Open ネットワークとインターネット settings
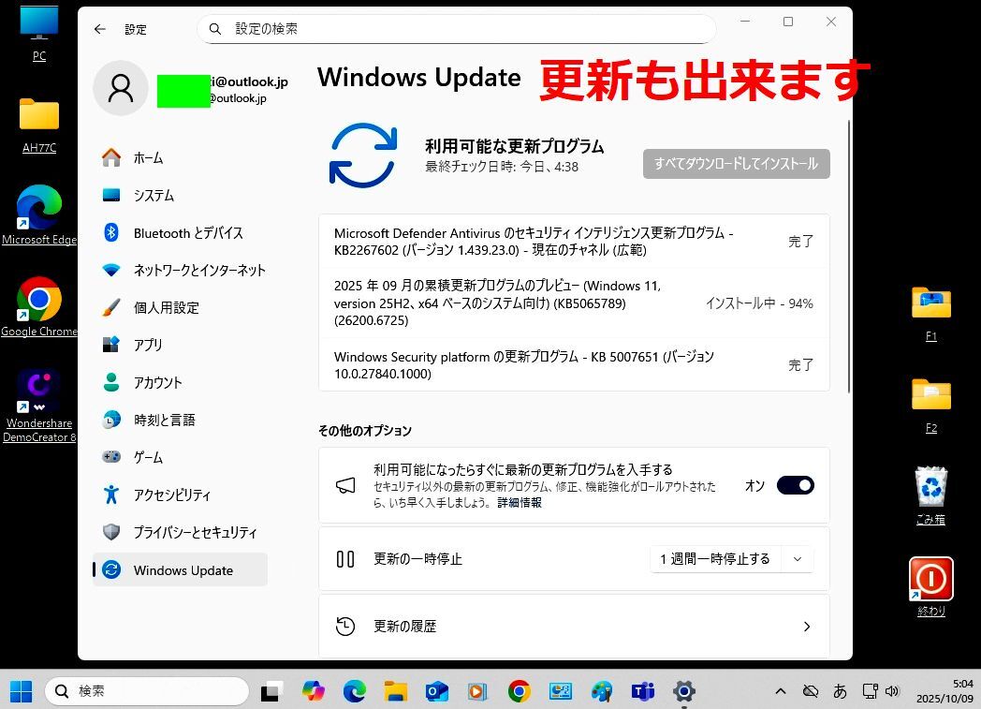This screenshot has height=709, width=981. click(x=180, y=271)
